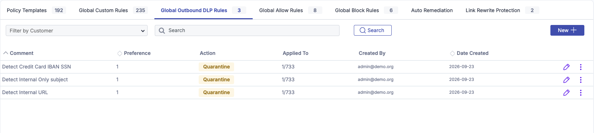Click 1/733 in Detect Internal Only subject row
Image resolution: width=594 pixels, height=133 pixels.
coord(288,80)
